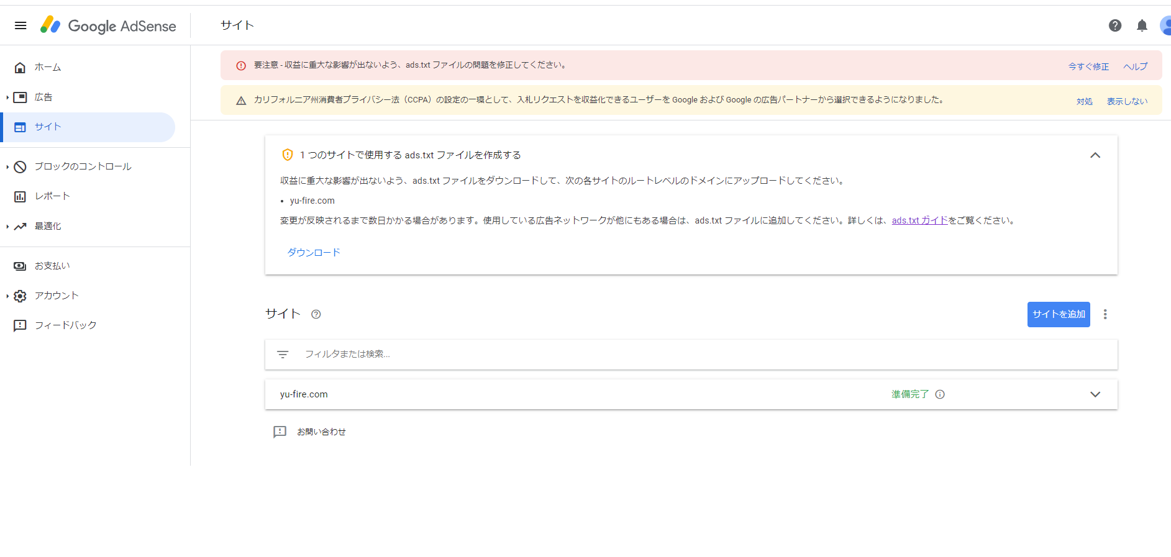
Task: Go to ホーム in the sidebar
Action: (47, 67)
